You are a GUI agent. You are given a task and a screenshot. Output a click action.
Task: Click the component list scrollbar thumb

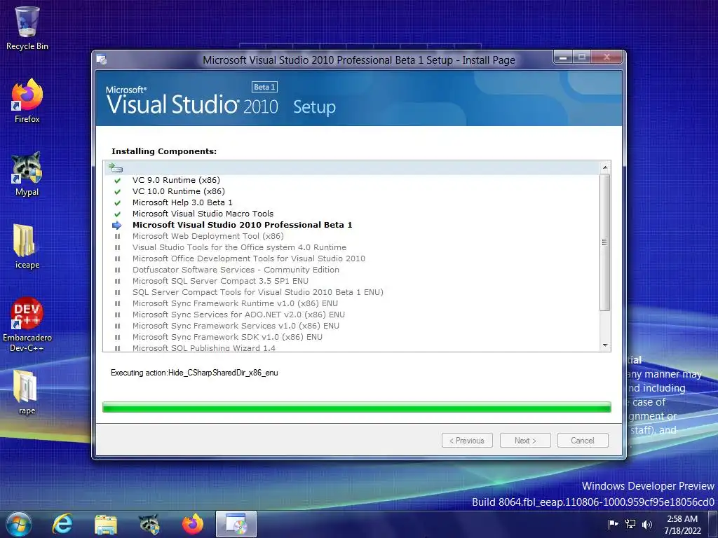(x=605, y=242)
